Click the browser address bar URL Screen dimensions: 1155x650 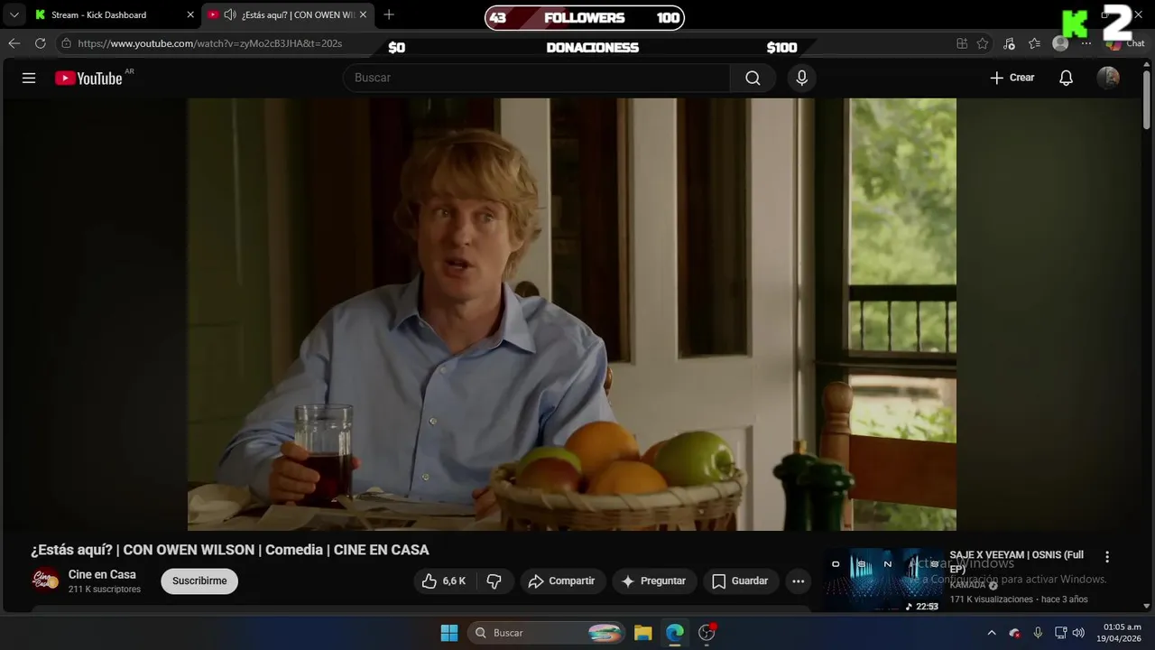coord(209,43)
